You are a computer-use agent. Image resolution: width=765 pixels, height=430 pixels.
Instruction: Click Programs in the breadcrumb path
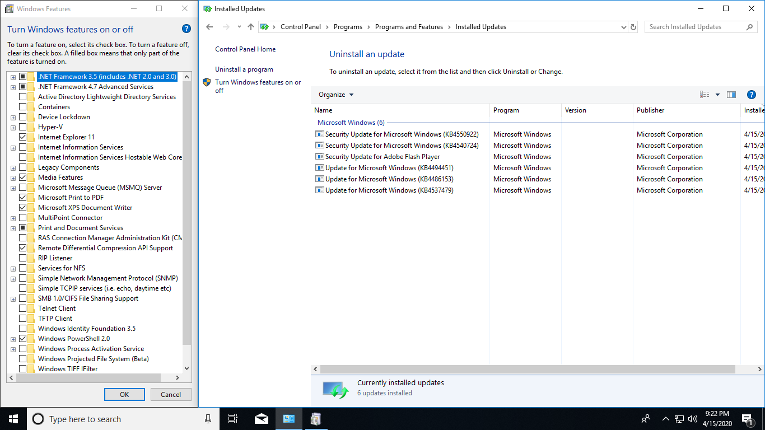[x=348, y=27]
